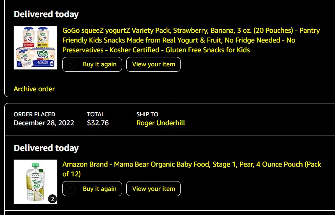Click Delivered today heading above Mama Bear
335x215 pixels.
click(46, 148)
